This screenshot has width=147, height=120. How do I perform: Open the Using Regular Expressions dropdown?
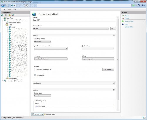point(98,59)
